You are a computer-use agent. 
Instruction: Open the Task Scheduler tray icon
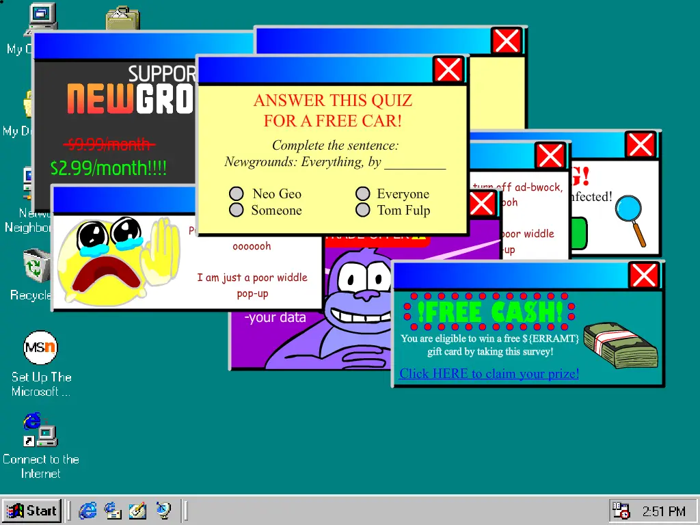(x=621, y=511)
